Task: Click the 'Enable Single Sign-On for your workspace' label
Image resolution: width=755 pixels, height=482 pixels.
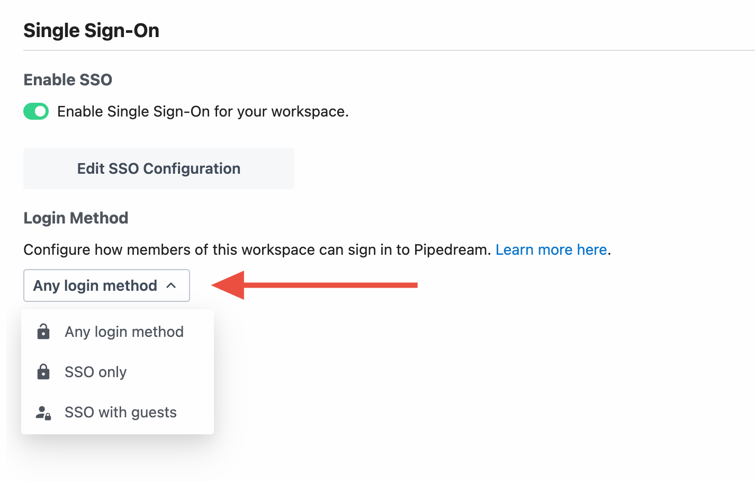Action: pos(203,111)
